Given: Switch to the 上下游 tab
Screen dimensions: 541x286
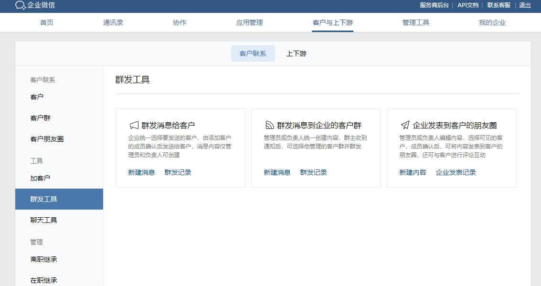Looking at the screenshot, I should click(x=296, y=53).
